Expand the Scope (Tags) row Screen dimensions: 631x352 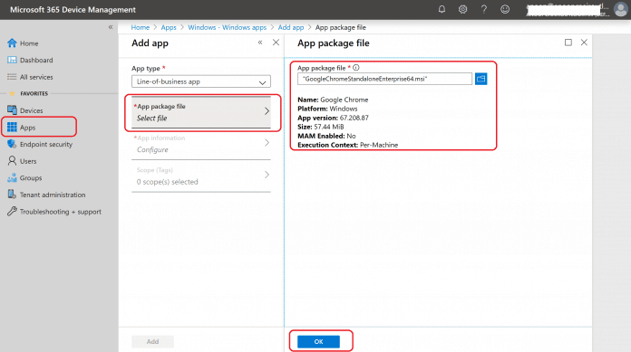pos(201,176)
